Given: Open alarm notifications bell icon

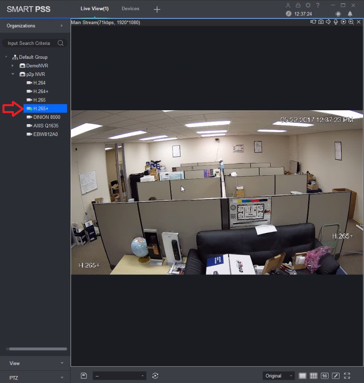Looking at the screenshot, I should [x=350, y=14].
